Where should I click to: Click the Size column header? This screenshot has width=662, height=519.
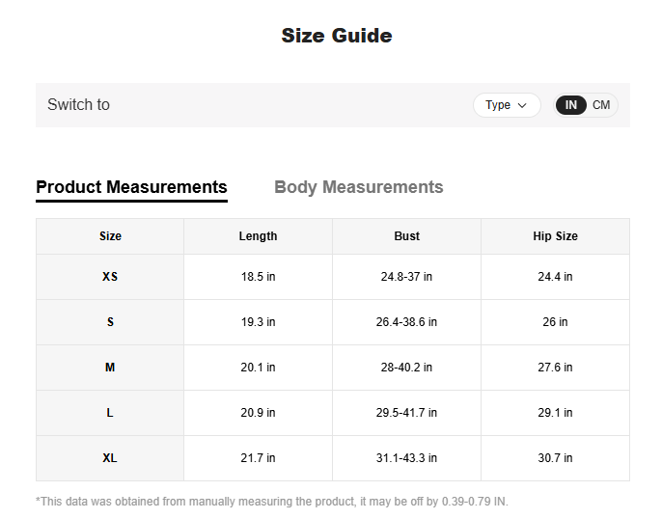coord(110,236)
